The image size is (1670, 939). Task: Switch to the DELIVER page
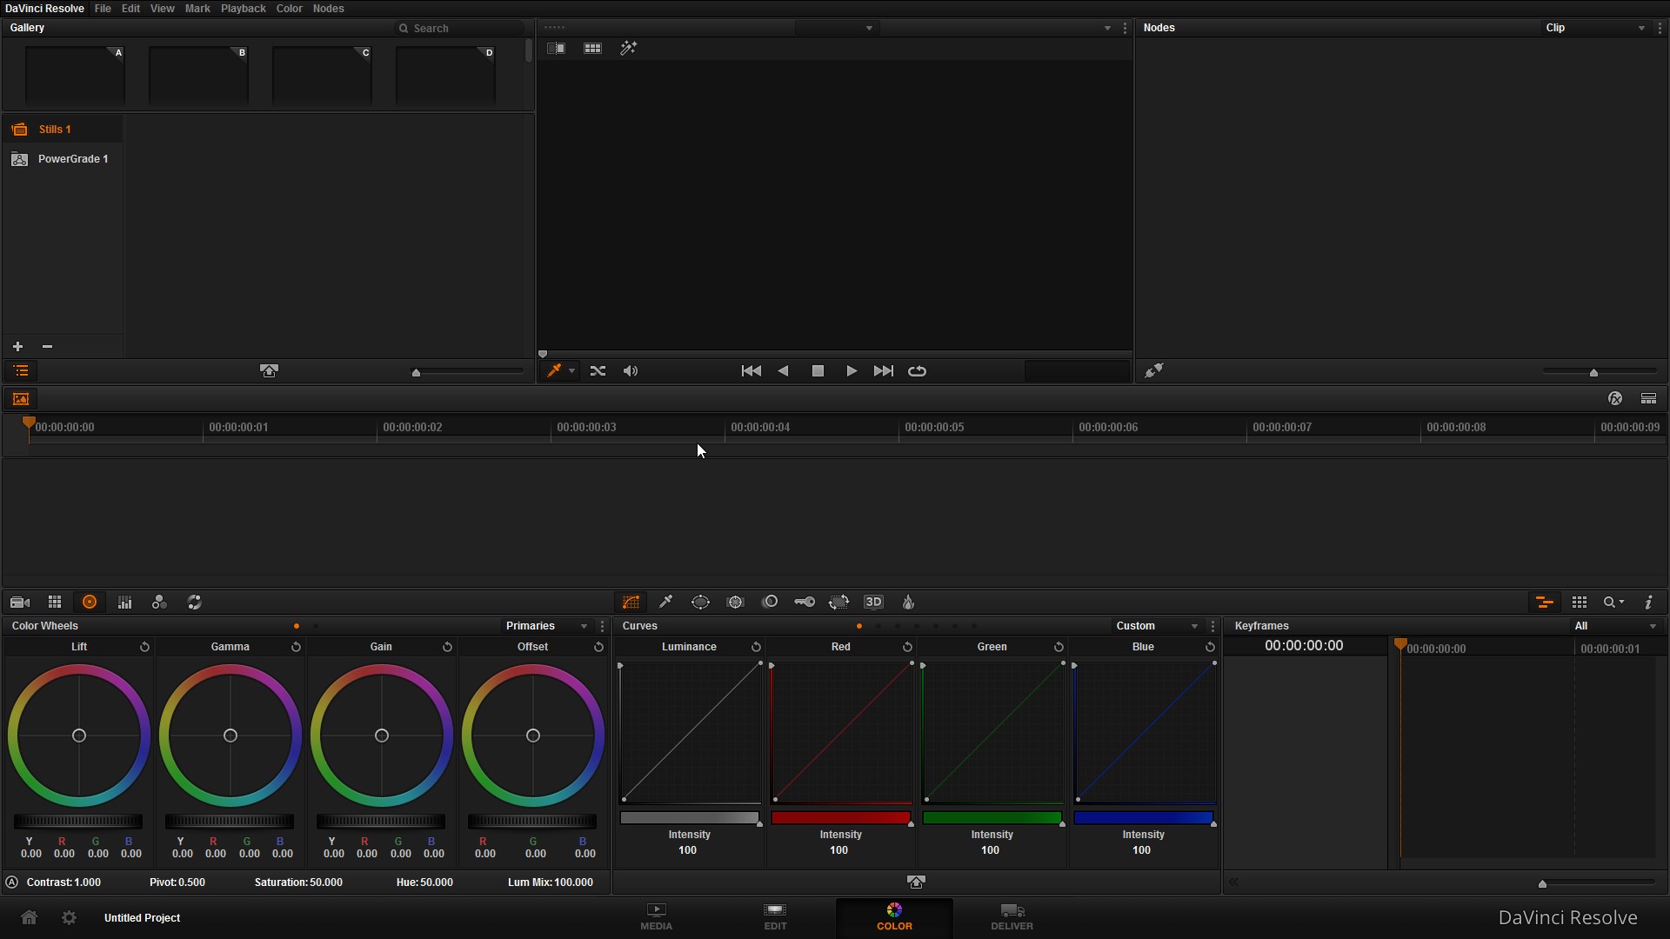tap(1012, 917)
